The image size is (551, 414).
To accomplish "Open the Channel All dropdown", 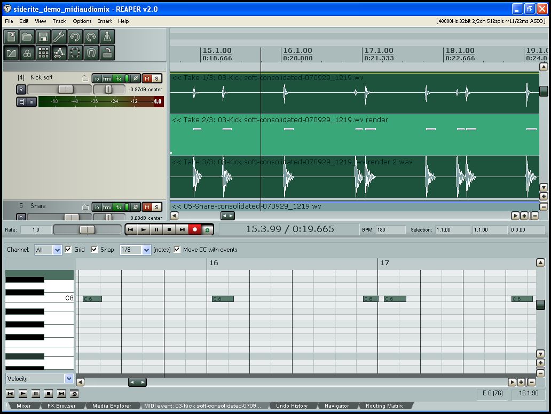I will [48, 250].
